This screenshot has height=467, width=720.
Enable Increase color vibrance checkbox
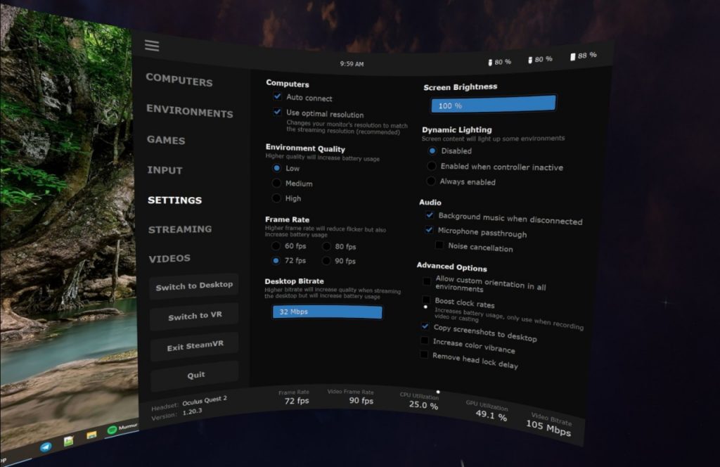(425, 340)
